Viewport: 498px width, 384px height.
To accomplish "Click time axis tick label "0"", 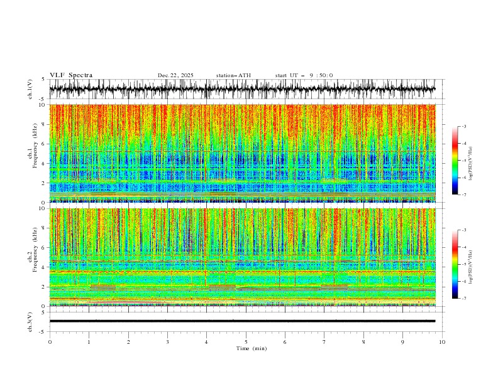I will tap(50, 342).
